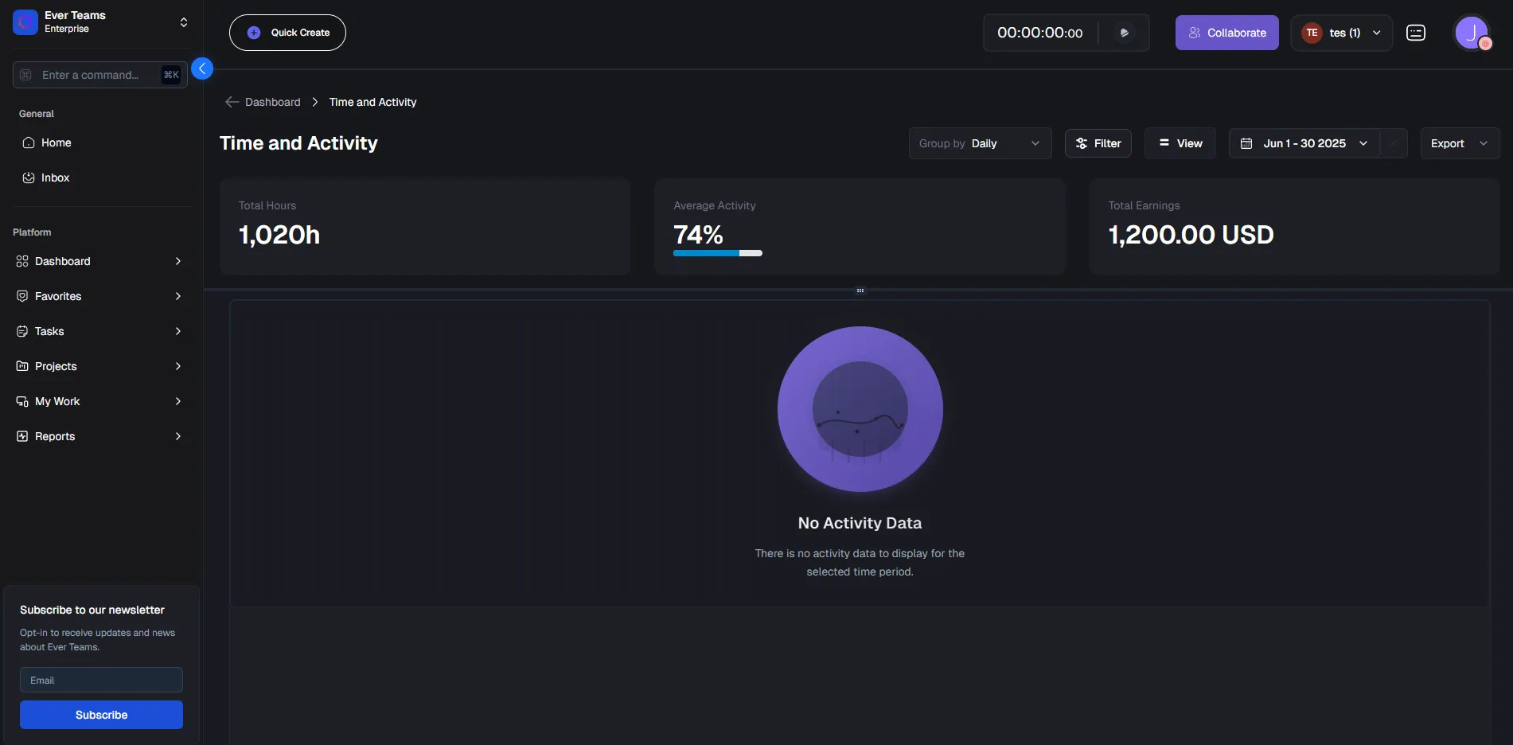
Task: Start the timer with the play button
Action: pos(1124,33)
